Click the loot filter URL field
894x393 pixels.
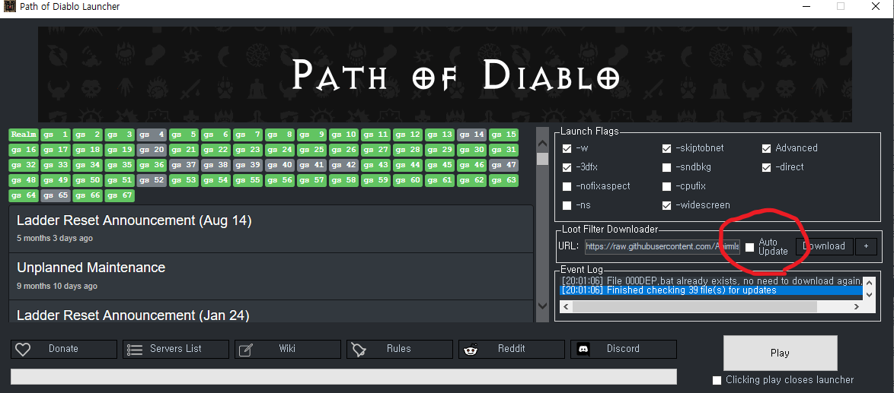[x=662, y=246]
